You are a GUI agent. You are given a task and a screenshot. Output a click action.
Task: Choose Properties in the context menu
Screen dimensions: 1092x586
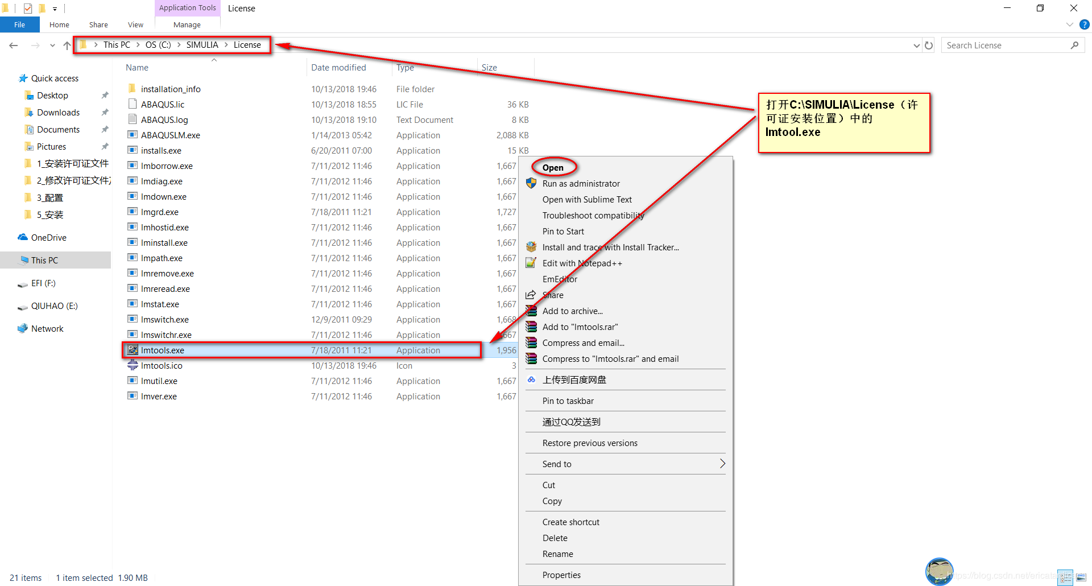click(561, 575)
